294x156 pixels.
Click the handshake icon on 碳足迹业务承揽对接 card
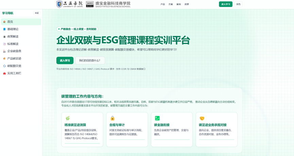(202, 118)
